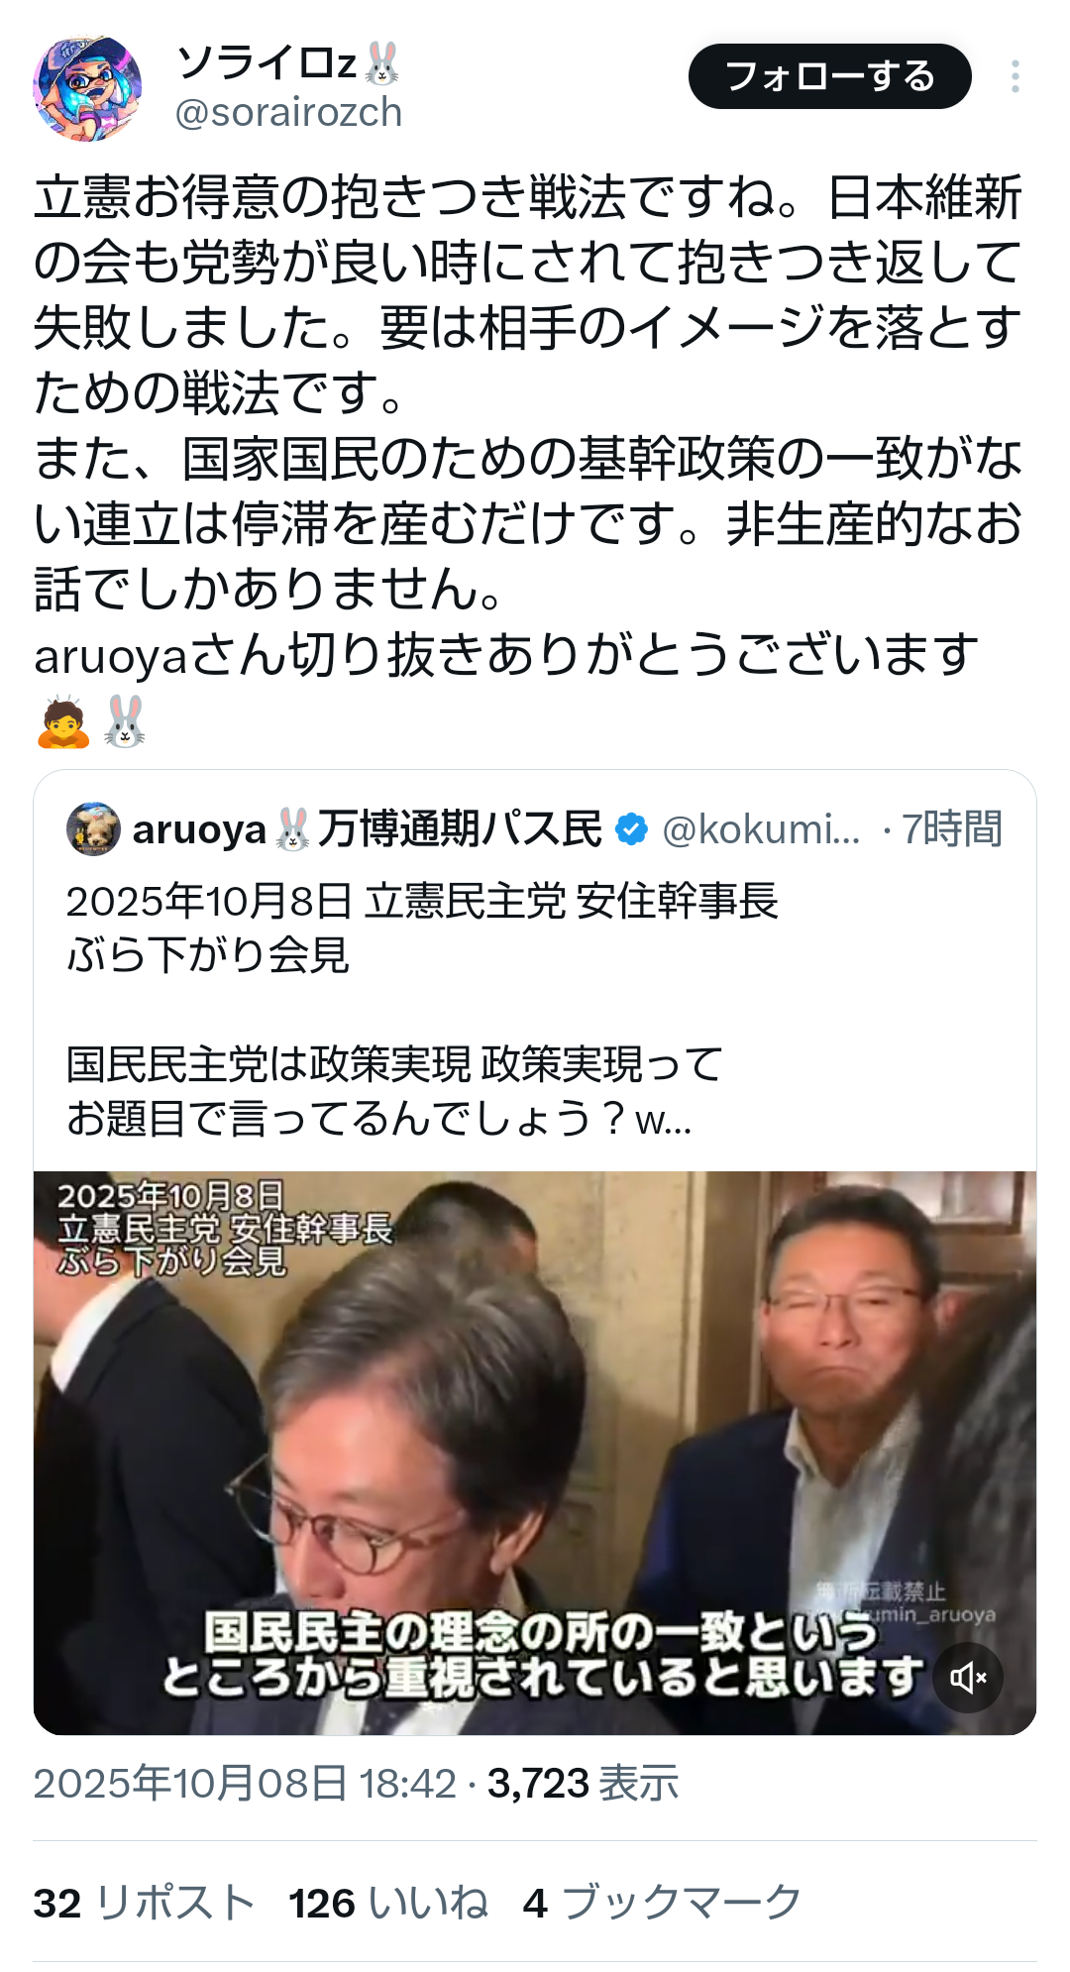View the 32 リポスト list
This screenshot has height=1972, width=1070.
point(145,1903)
